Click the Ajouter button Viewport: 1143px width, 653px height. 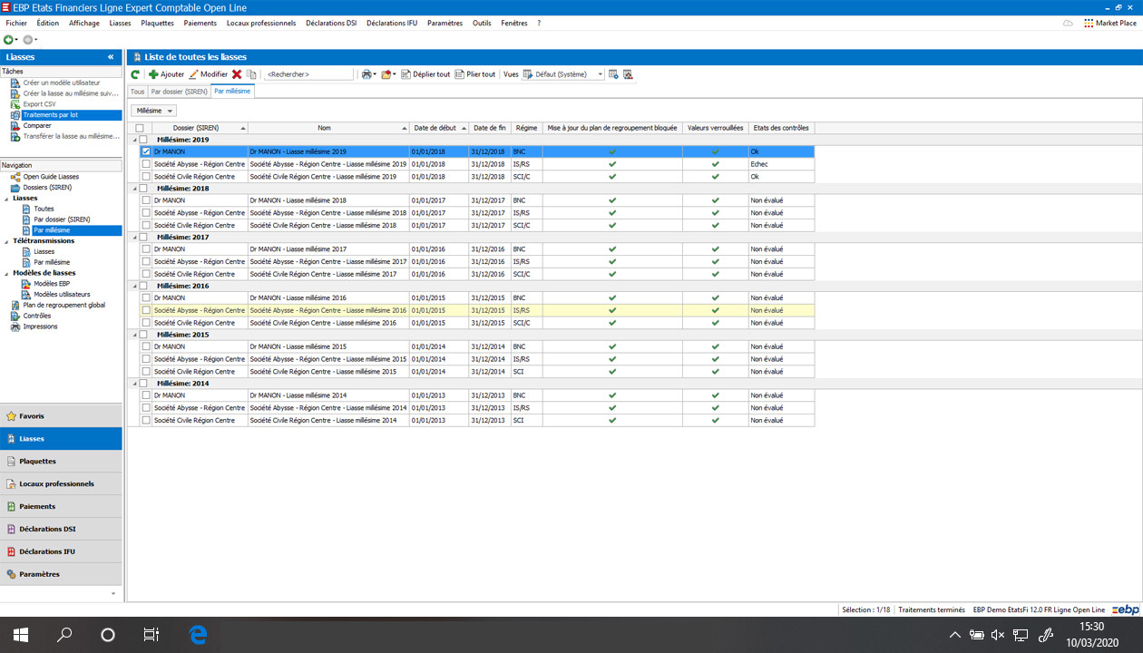tap(166, 74)
